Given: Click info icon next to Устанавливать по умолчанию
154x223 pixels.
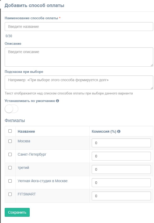Looking at the screenshot, I should [57, 101].
